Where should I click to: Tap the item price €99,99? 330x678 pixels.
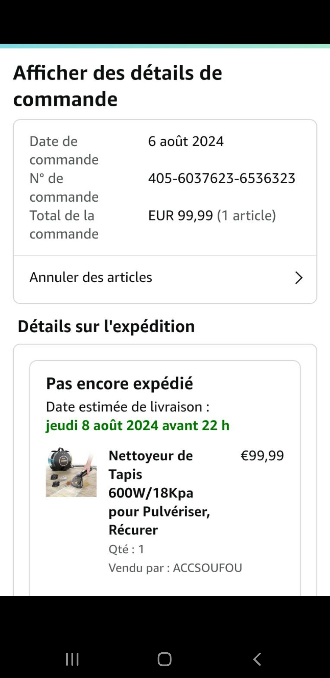262,456
